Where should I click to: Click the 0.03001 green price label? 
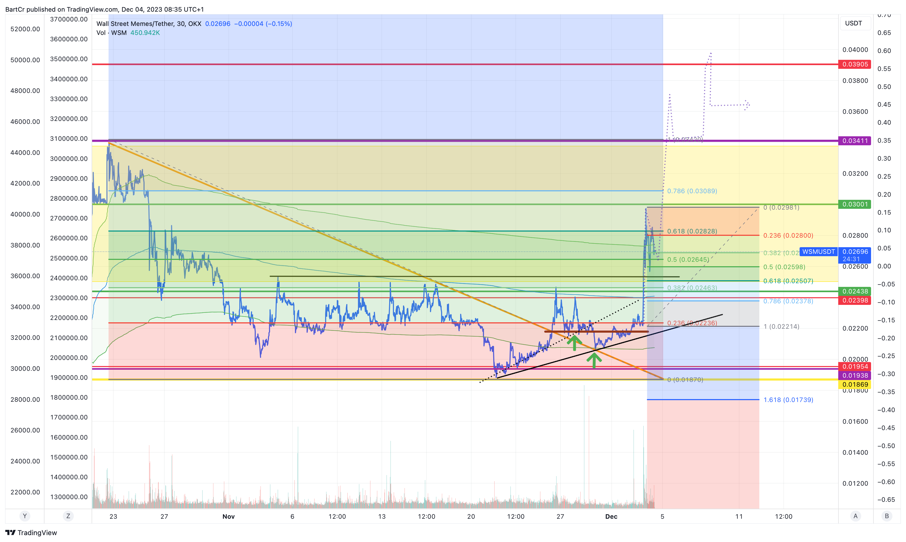coord(854,204)
